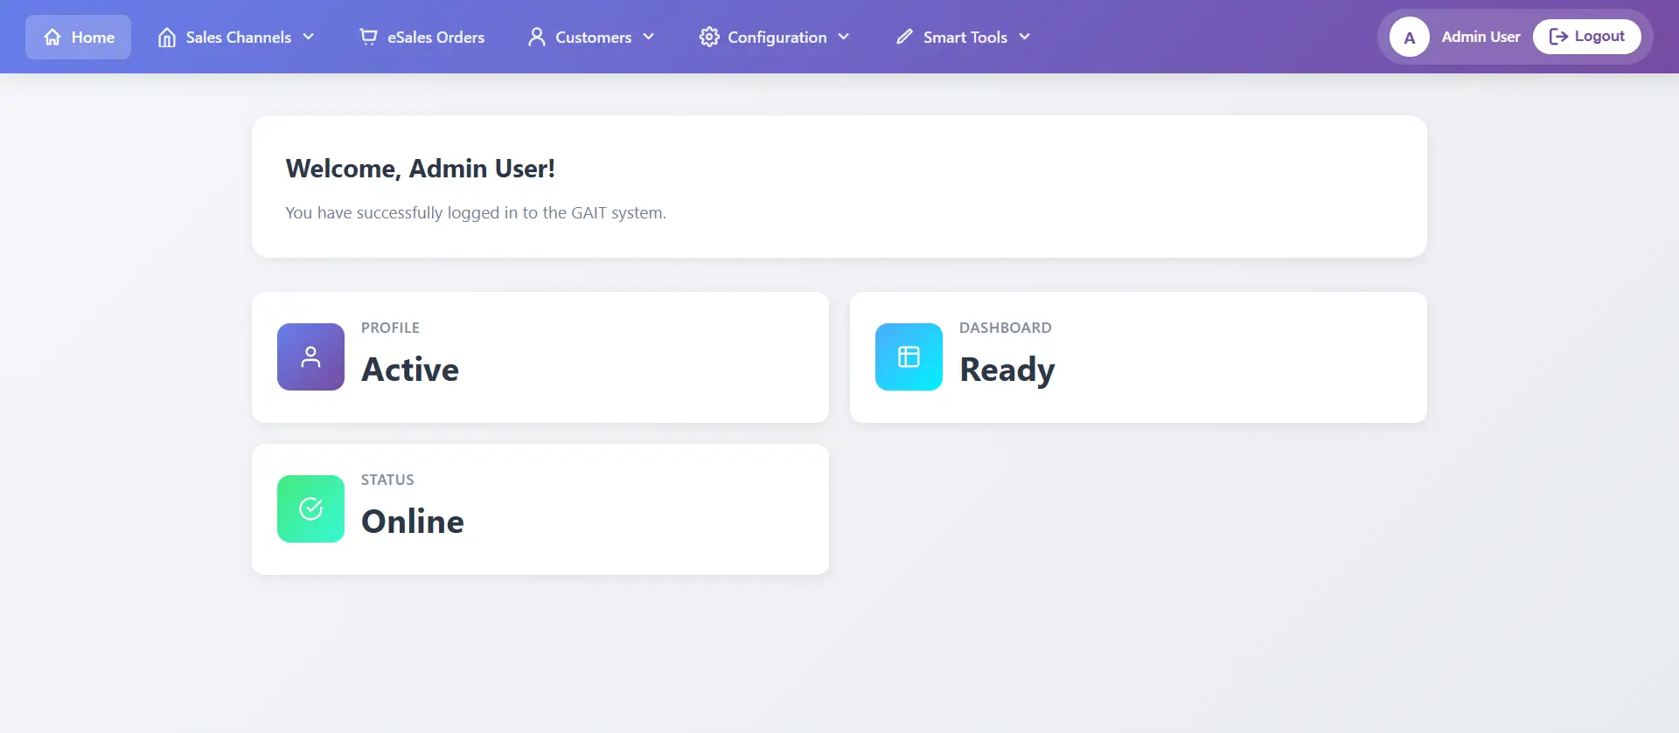Image resolution: width=1679 pixels, height=733 pixels.
Task: Select the Welcome, Admin User! heading
Action: 420,168
